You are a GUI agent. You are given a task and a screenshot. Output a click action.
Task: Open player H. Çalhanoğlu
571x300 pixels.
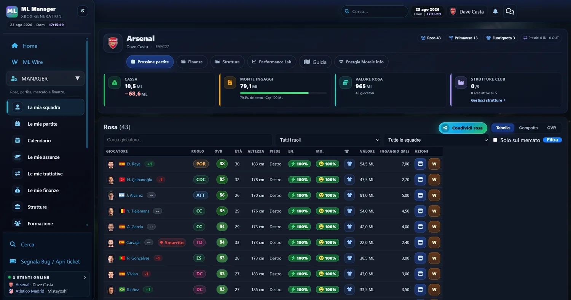click(x=139, y=180)
